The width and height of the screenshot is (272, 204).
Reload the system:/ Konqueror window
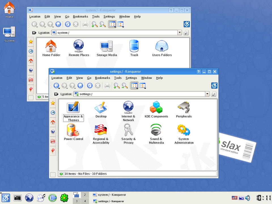[x=68, y=24]
